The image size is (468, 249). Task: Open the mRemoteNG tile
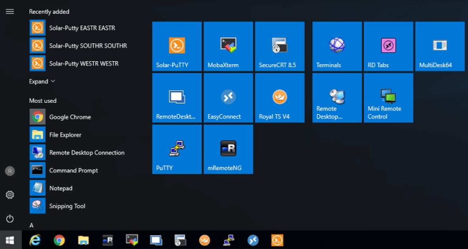[x=228, y=149]
